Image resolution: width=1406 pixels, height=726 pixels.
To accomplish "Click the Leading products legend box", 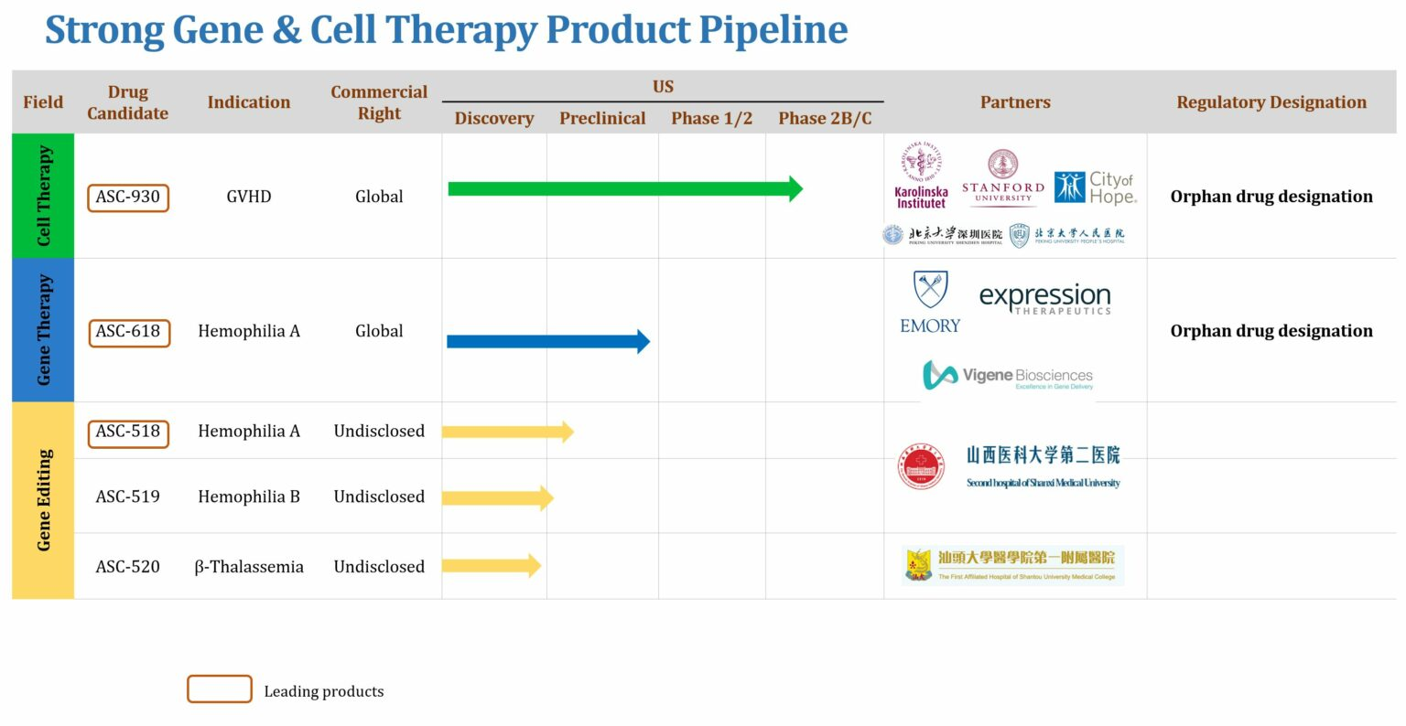I will point(220,689).
